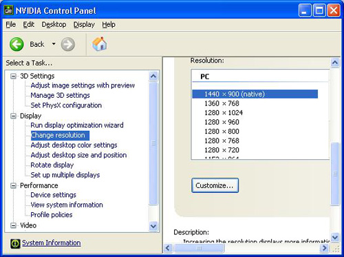Click the Performance category label
344x257 pixels.
(x=39, y=185)
